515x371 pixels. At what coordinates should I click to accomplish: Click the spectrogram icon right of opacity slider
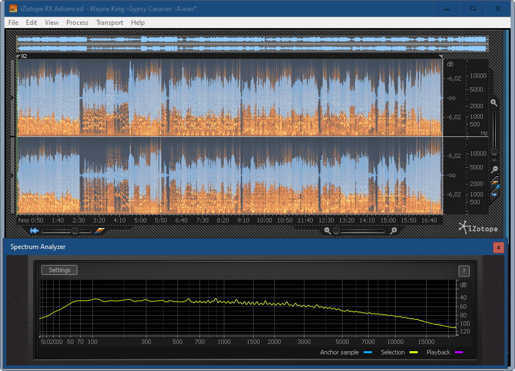point(99,231)
